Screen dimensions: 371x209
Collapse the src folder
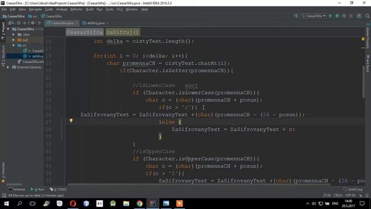pyautogui.click(x=13, y=45)
